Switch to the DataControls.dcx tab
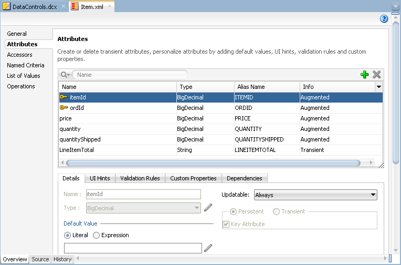 tap(35, 7)
